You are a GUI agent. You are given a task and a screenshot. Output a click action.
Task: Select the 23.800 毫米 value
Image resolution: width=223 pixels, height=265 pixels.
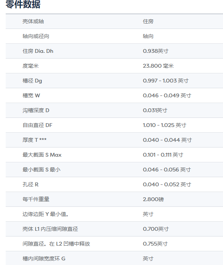tap(158, 66)
